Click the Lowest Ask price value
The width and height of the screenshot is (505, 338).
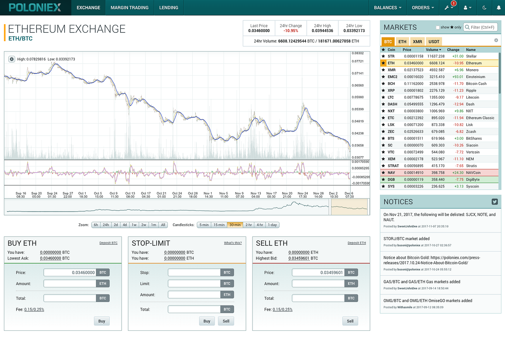point(50,258)
